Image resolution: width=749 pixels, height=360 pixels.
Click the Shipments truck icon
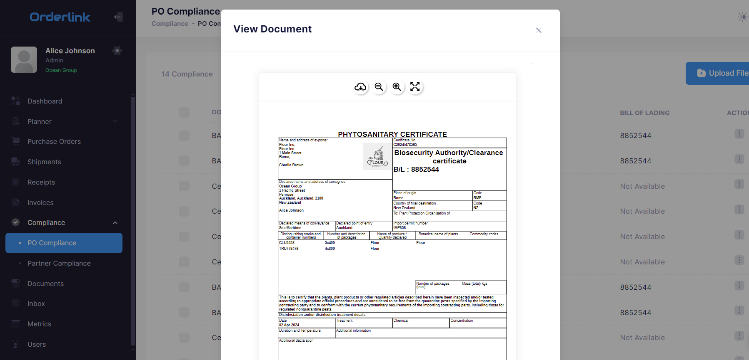16,161
